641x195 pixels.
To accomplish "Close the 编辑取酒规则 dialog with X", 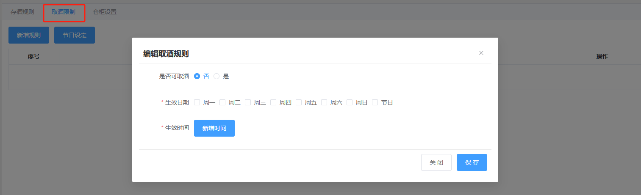I will [x=481, y=53].
